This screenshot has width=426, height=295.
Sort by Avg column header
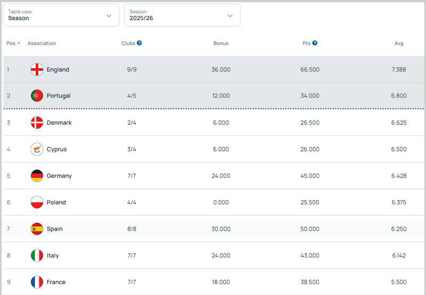399,43
